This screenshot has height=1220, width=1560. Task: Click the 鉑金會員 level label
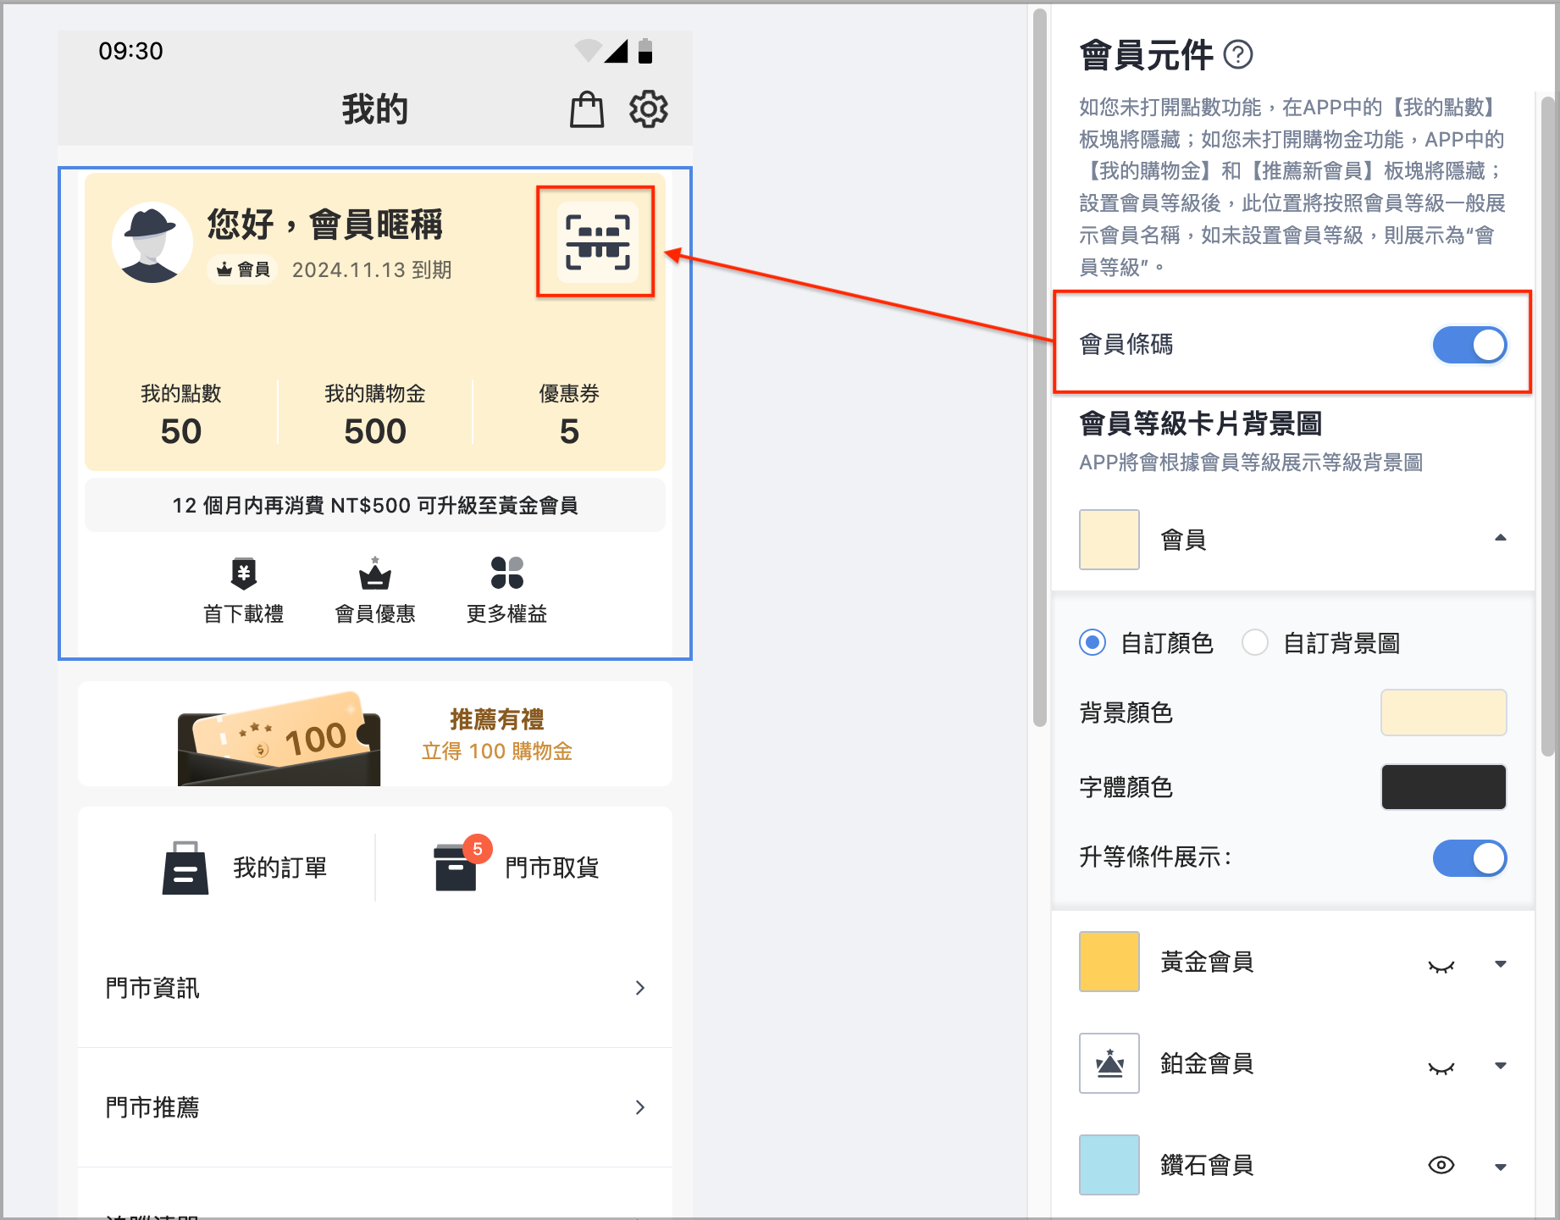(1207, 1063)
